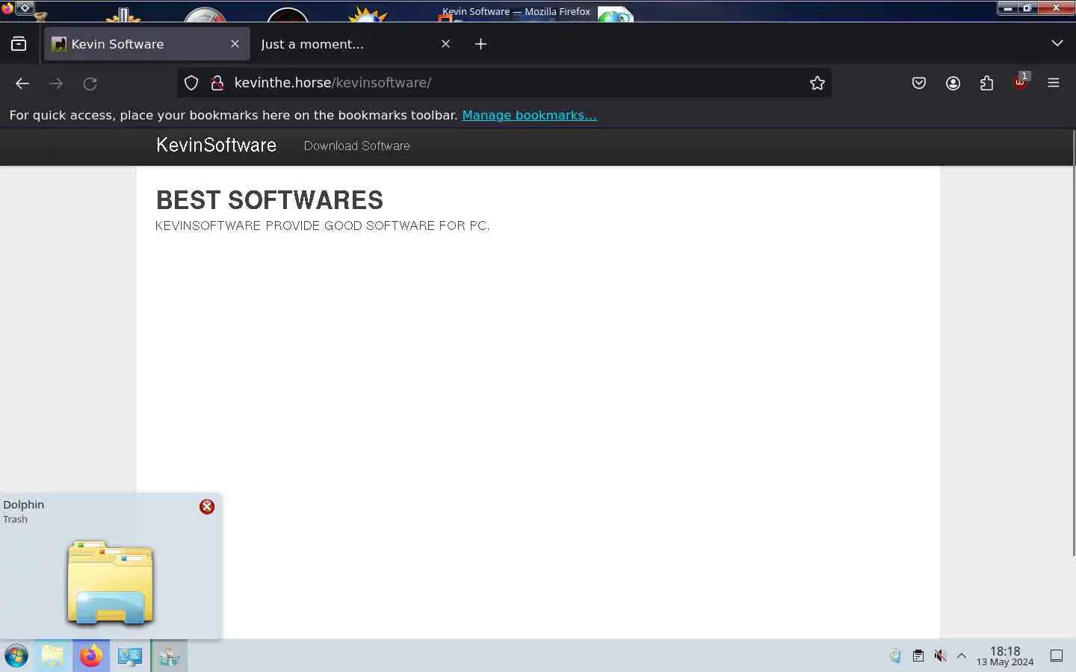Open the Firefox account icon
1076x672 pixels.
click(x=953, y=84)
